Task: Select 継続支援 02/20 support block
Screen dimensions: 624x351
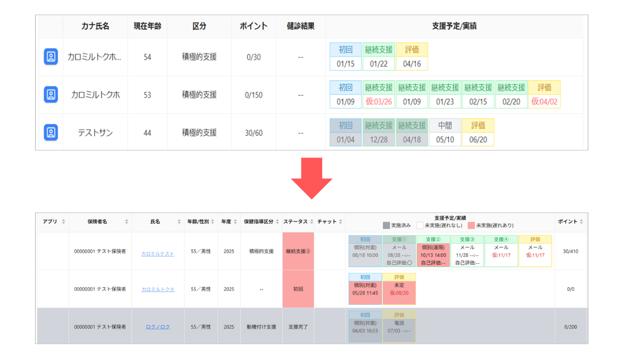Action: pyautogui.click(x=511, y=95)
